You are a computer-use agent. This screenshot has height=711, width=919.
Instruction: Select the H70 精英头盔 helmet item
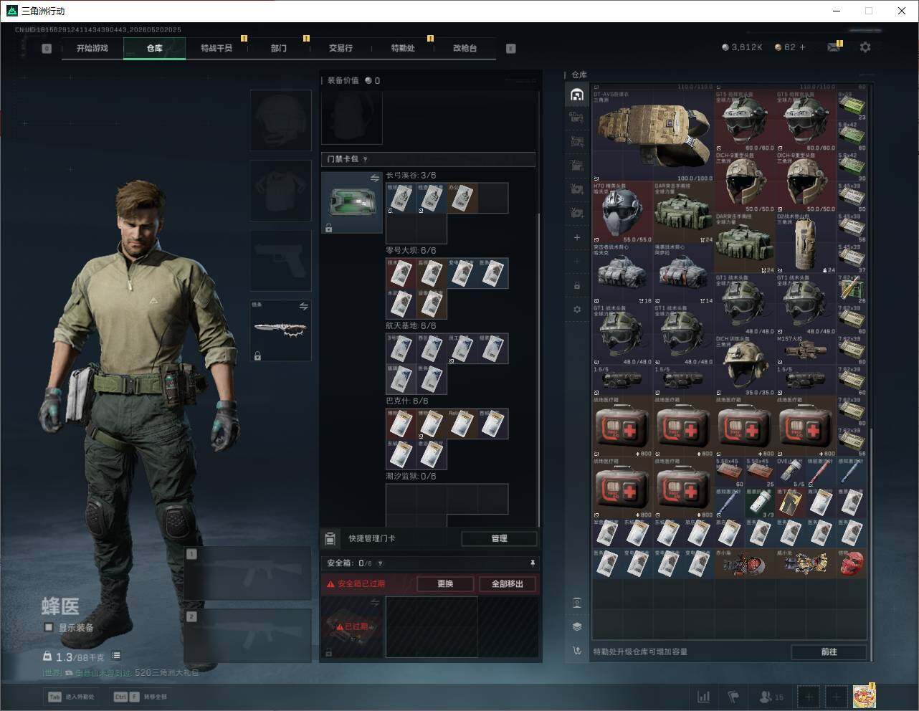[622, 211]
